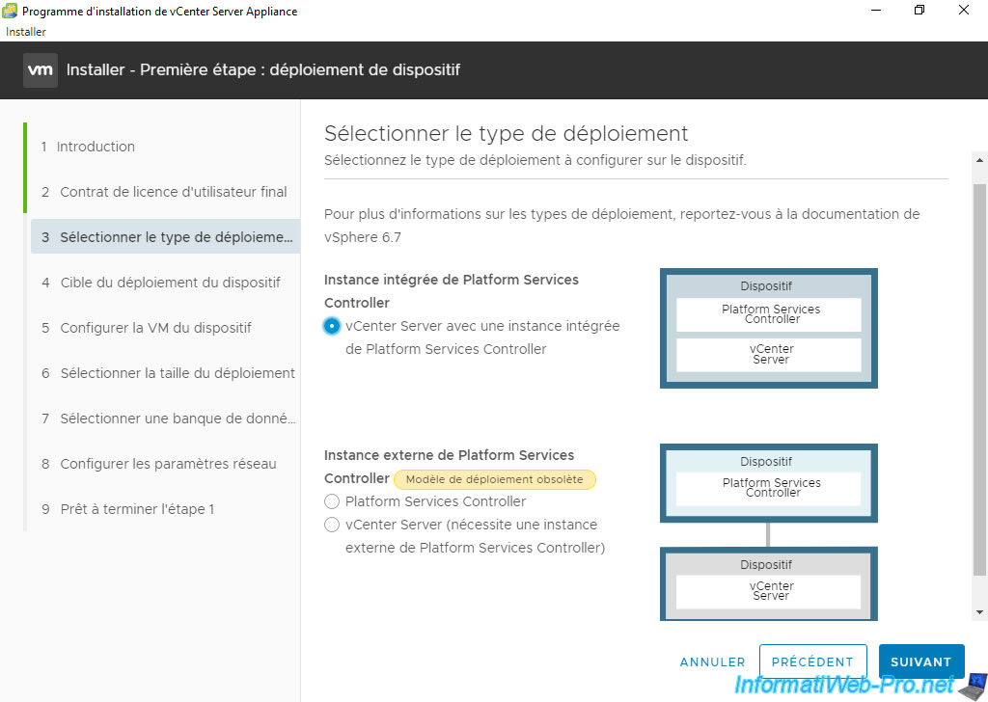Restore down the installer window
The height and width of the screenshot is (702, 988).
click(919, 10)
